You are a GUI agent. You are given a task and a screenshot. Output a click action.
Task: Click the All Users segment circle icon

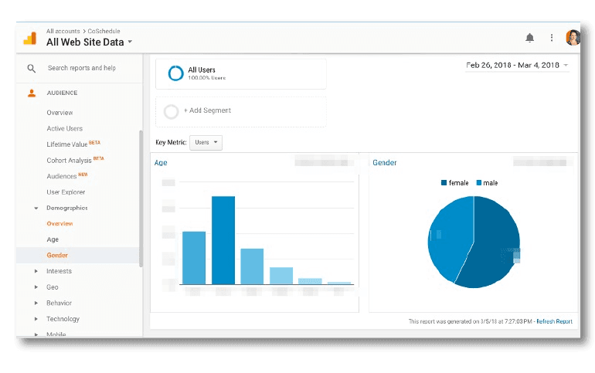(x=175, y=73)
